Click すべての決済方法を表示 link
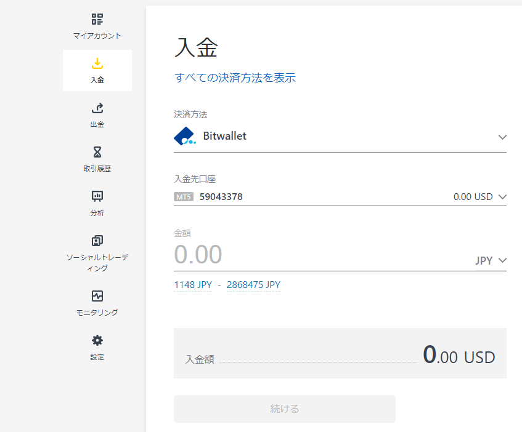The height and width of the screenshot is (432, 522). (x=235, y=78)
